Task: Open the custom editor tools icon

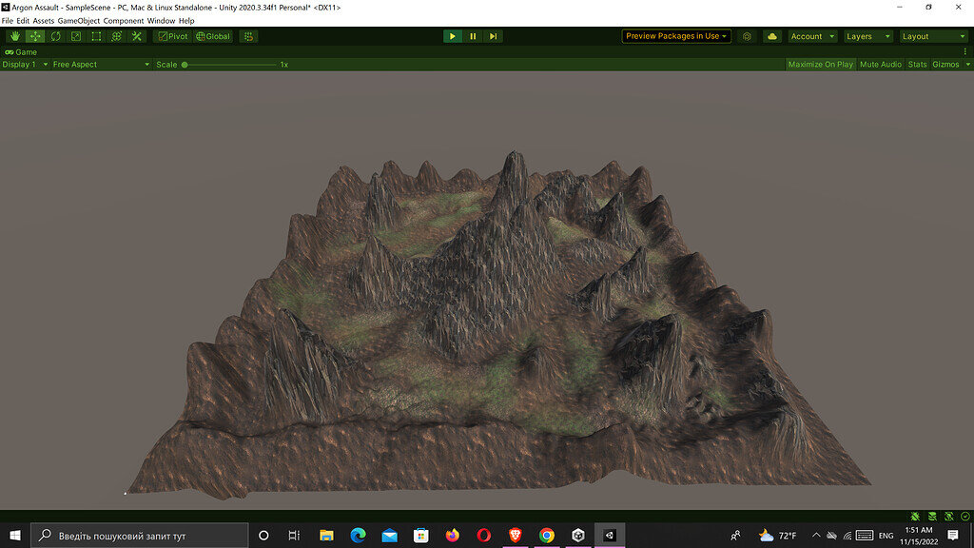Action: [136, 36]
